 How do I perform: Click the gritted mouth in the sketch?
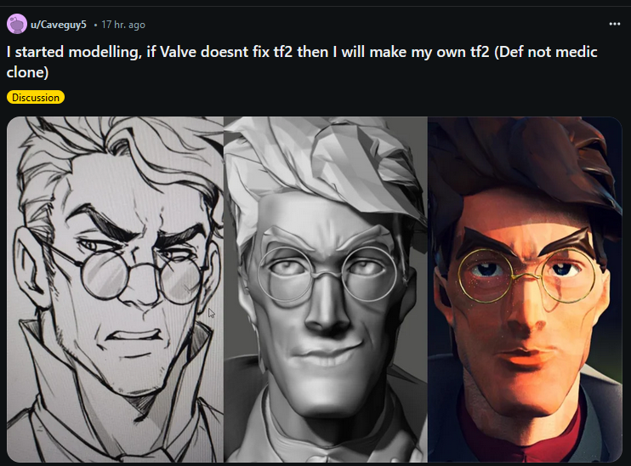click(135, 335)
